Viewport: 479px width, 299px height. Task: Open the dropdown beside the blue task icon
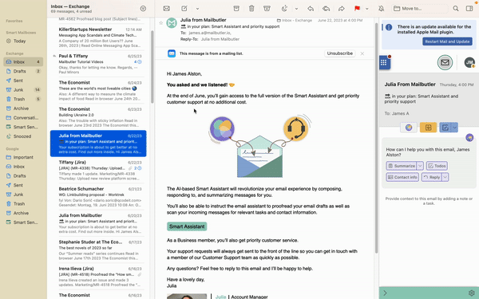454,128
